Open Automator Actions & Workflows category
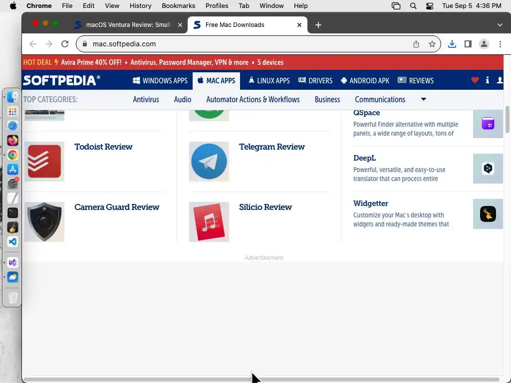This screenshot has width=511, height=383. pos(253,99)
